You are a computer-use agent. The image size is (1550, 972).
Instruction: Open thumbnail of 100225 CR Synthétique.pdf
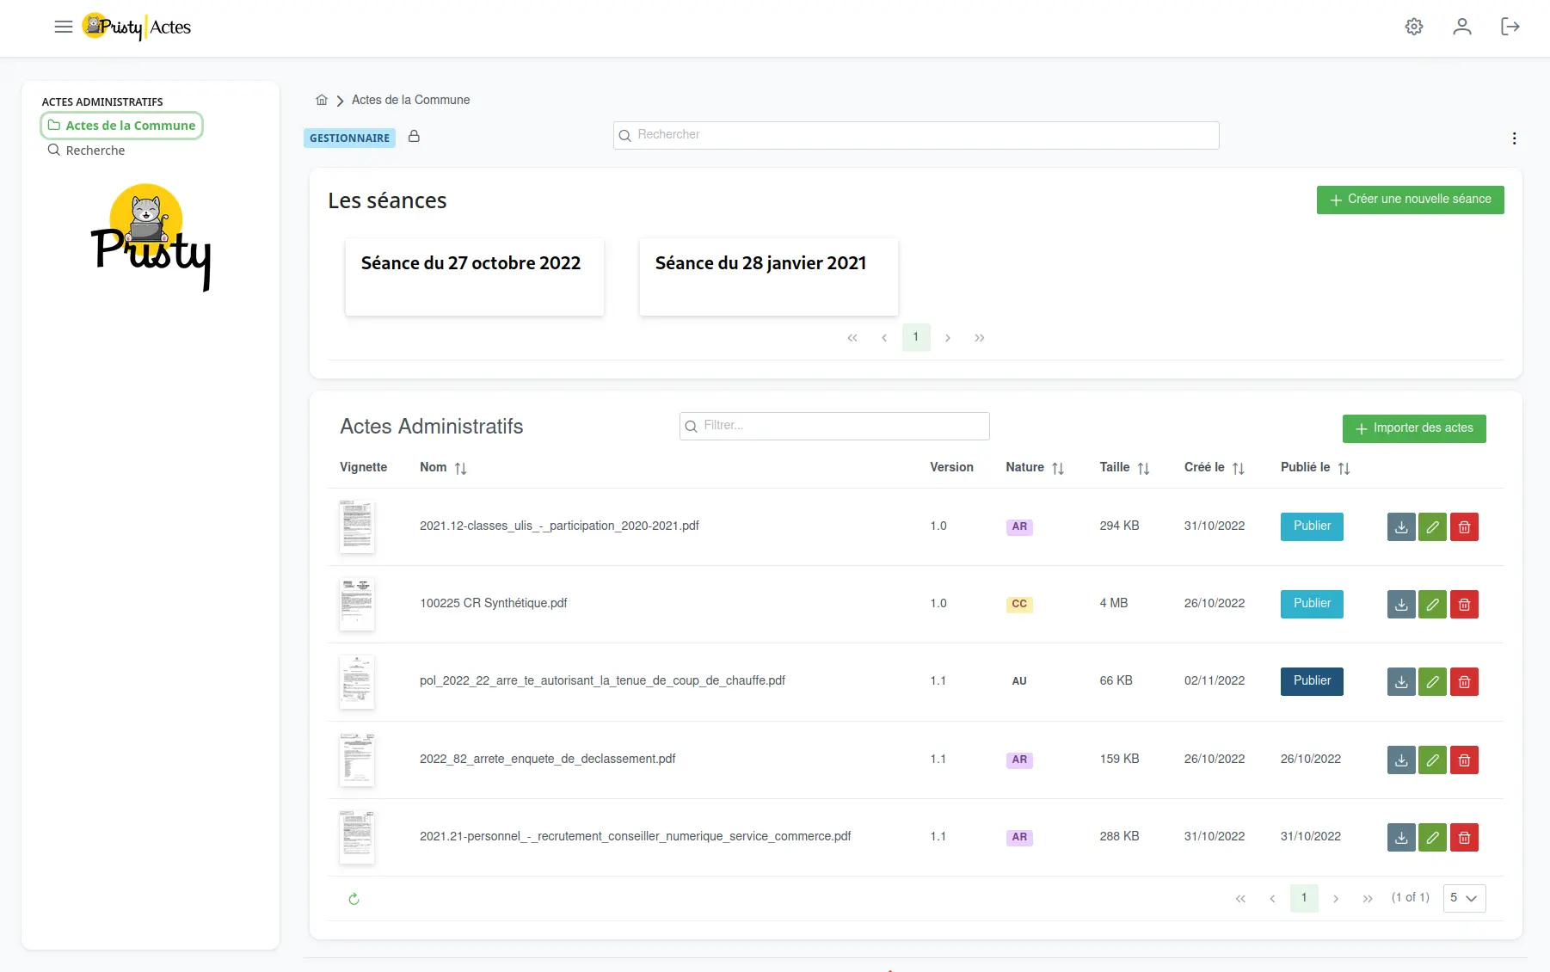pyautogui.click(x=357, y=604)
